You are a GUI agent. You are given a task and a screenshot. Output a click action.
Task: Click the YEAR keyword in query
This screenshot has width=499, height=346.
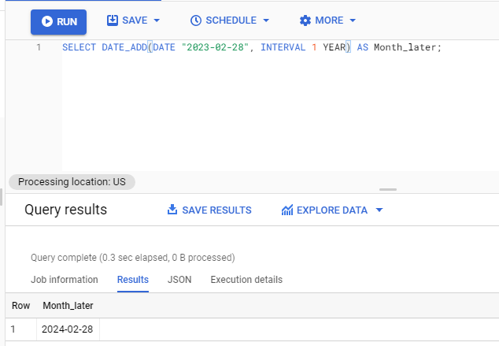[335, 47]
